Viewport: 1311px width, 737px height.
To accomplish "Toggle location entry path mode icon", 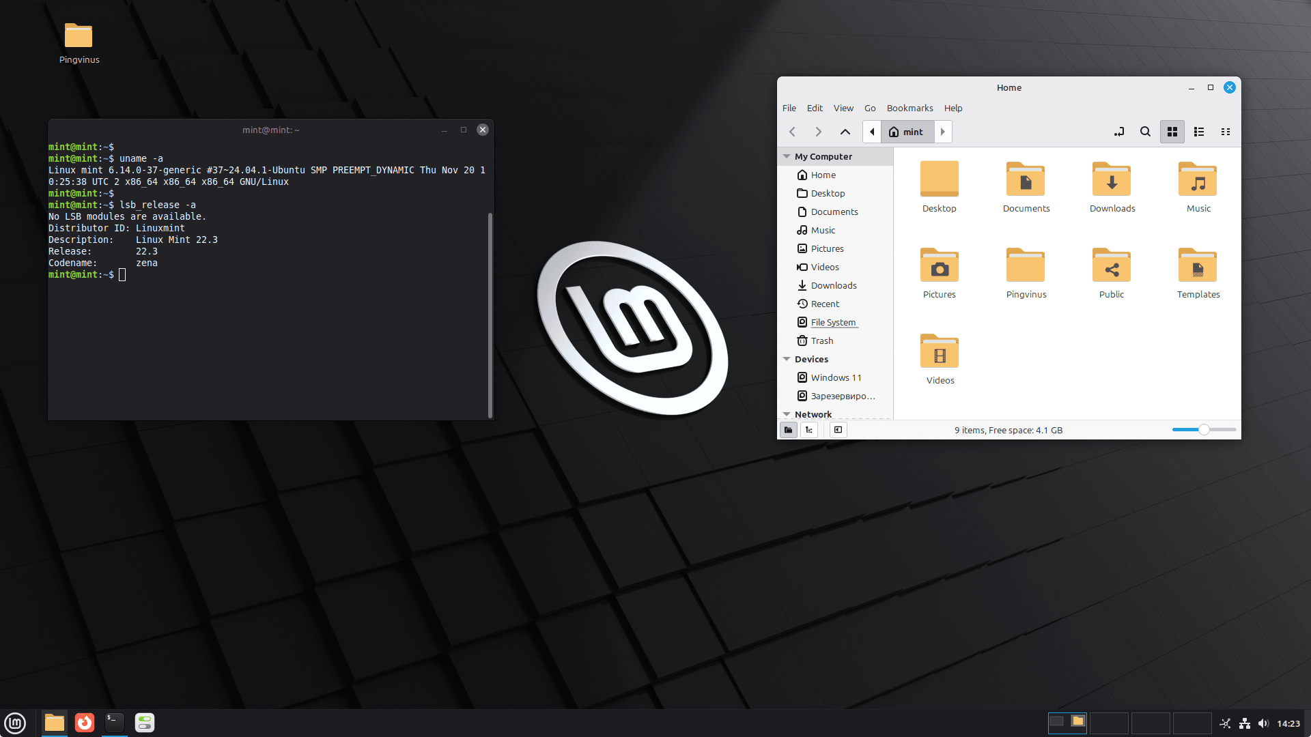I will coord(1119,132).
